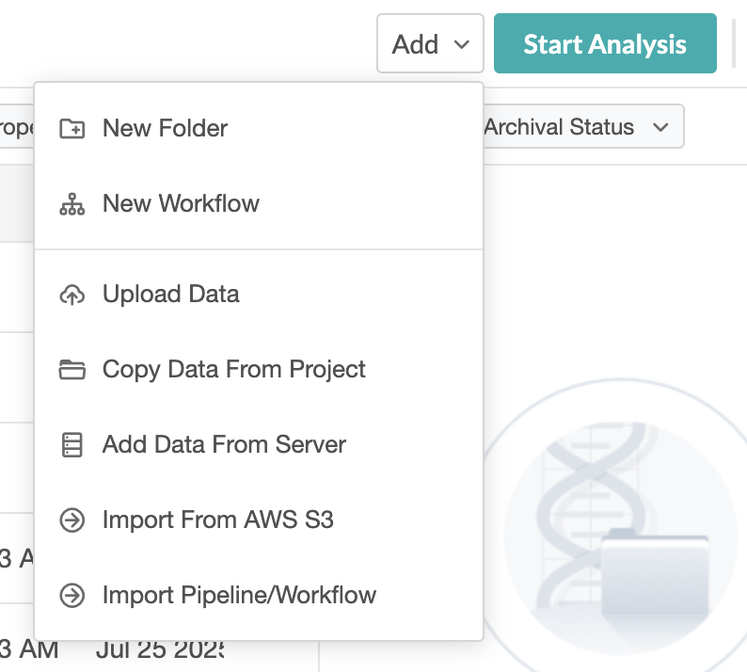Image resolution: width=747 pixels, height=672 pixels.
Task: Click the Jul 25 date cell
Action: 159,649
